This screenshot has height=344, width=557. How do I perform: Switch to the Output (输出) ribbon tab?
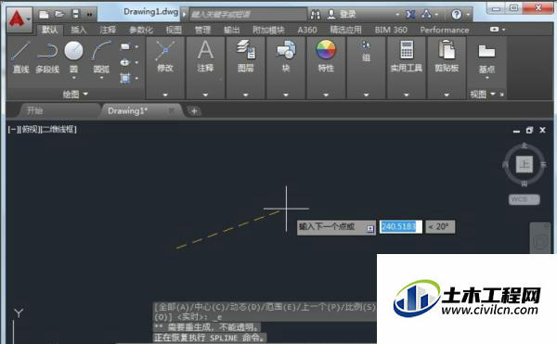(x=232, y=31)
